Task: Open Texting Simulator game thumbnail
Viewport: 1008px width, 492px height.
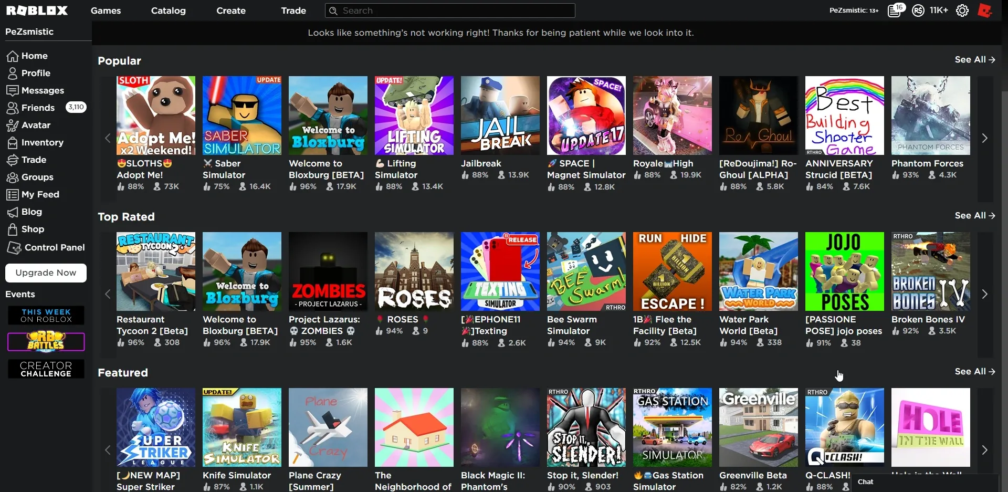Action: click(x=500, y=271)
